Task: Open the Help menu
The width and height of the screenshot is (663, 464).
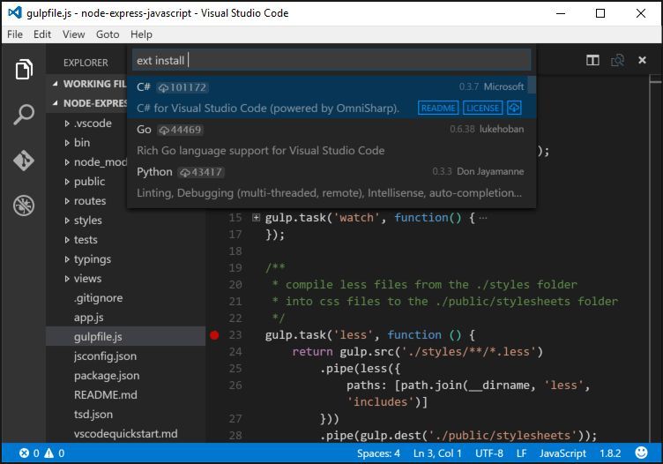Action: pos(141,34)
